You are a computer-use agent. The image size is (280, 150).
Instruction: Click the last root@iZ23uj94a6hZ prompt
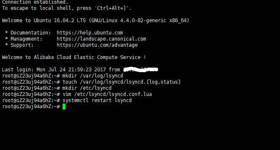pos(31,107)
